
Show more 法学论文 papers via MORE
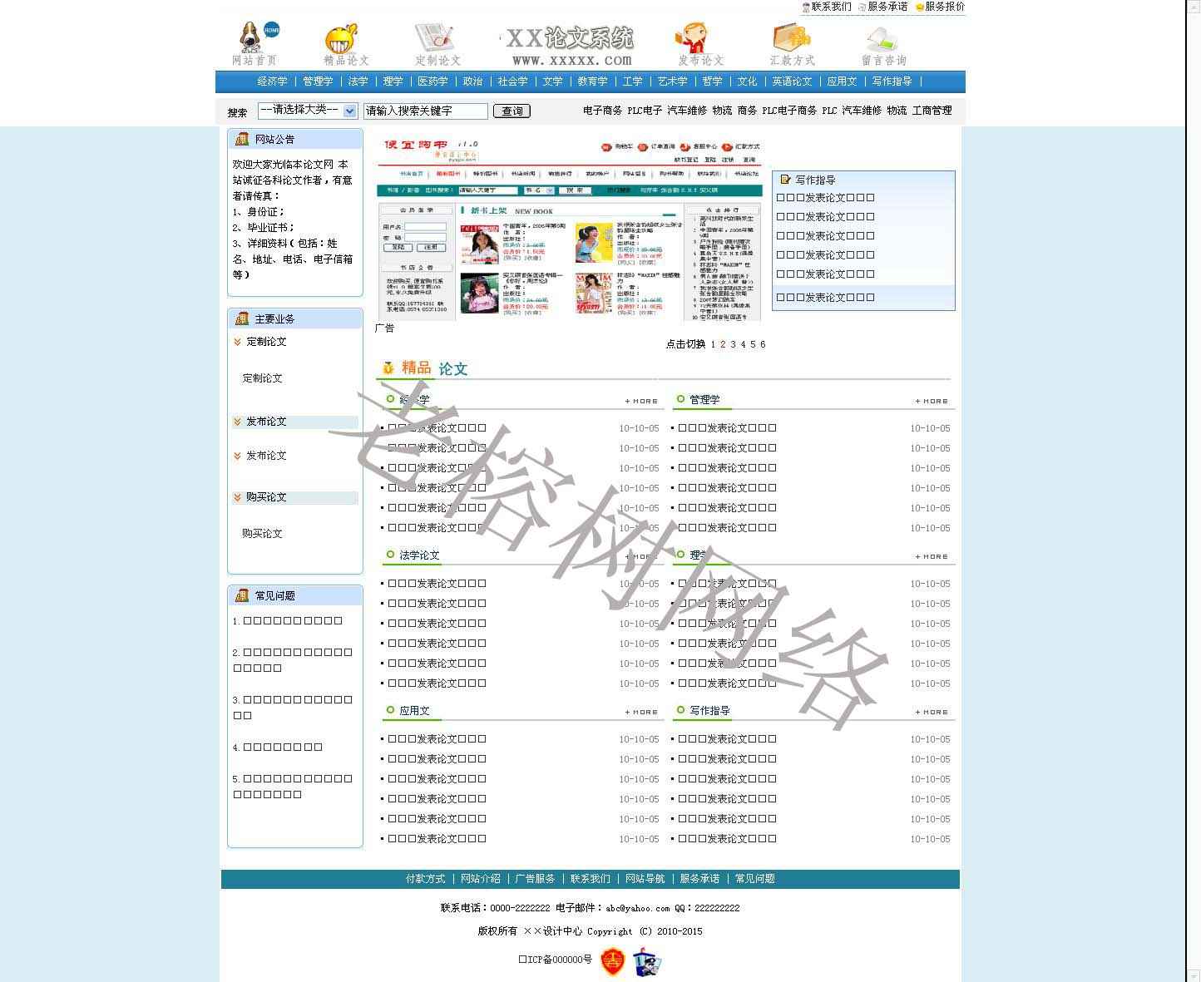point(641,556)
